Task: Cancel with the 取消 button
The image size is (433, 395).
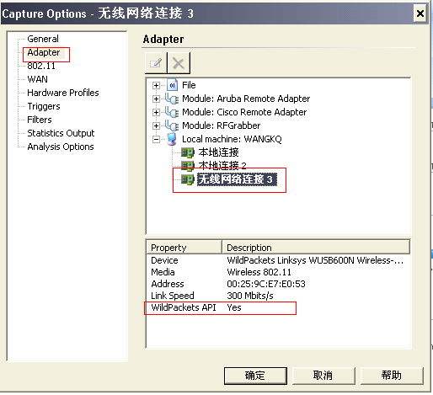Action: tap(323, 376)
